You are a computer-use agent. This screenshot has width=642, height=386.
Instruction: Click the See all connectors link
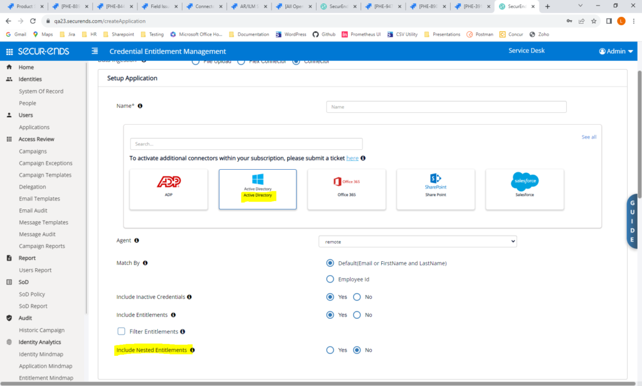pos(589,137)
